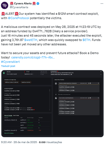Copy the first address in Balance Changes
The image size is (106, 145).
16,120
